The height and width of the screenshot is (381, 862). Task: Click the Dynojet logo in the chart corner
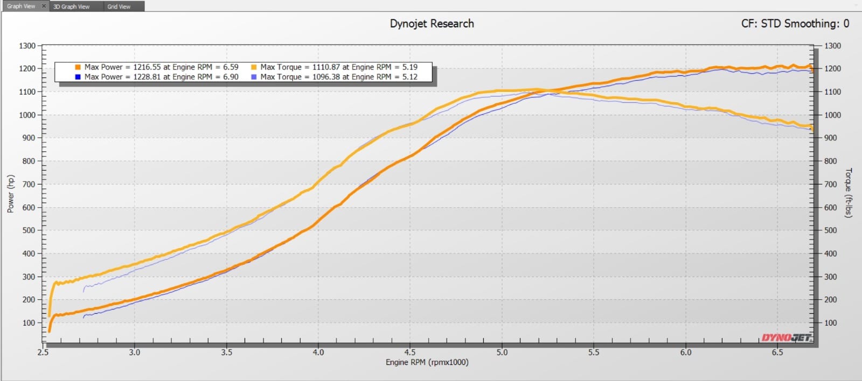(x=786, y=337)
